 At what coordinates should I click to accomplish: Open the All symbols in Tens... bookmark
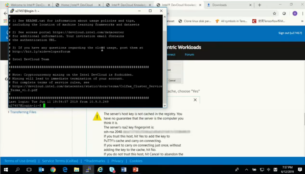231,21
